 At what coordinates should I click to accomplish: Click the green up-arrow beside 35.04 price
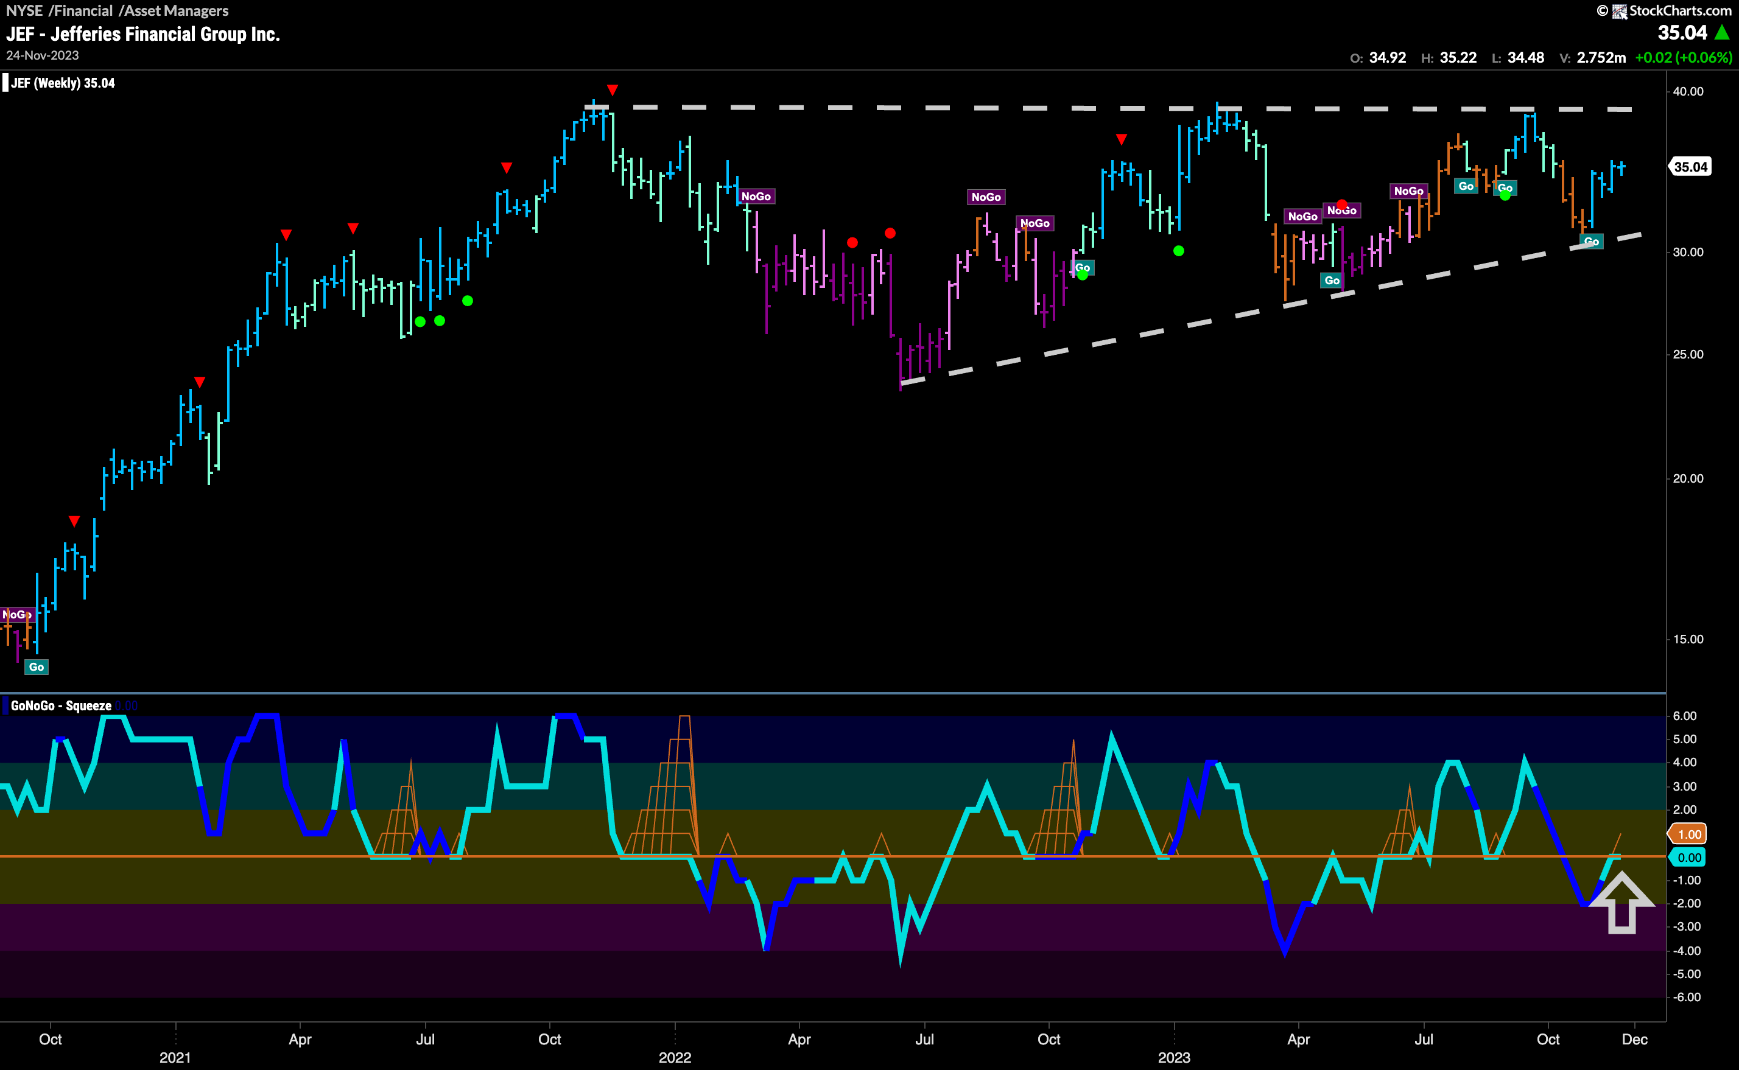point(1722,32)
